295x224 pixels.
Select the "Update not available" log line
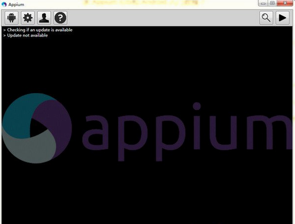(x=28, y=35)
